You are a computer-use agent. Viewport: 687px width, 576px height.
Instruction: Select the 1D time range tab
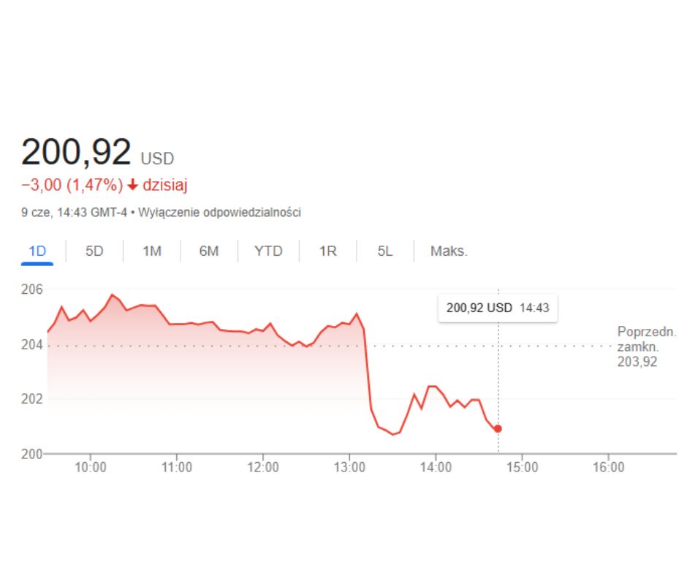tap(37, 251)
